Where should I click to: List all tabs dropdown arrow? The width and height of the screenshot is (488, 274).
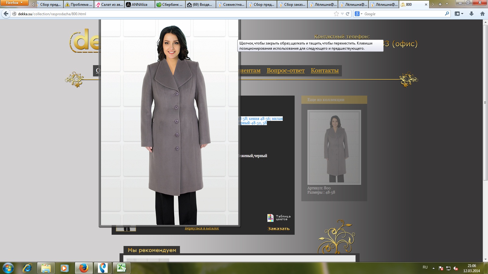tap(447, 4)
